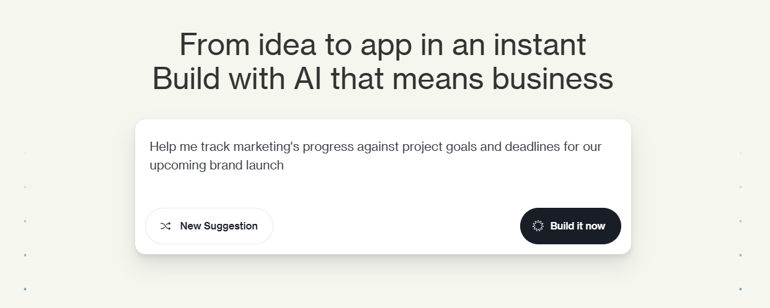The width and height of the screenshot is (770, 308).
Task: Focus the prompt text input area
Action: pos(383,182)
